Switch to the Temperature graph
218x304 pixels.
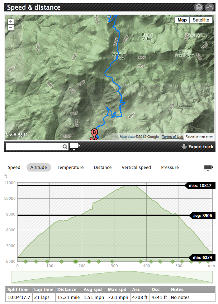[x=70, y=167]
